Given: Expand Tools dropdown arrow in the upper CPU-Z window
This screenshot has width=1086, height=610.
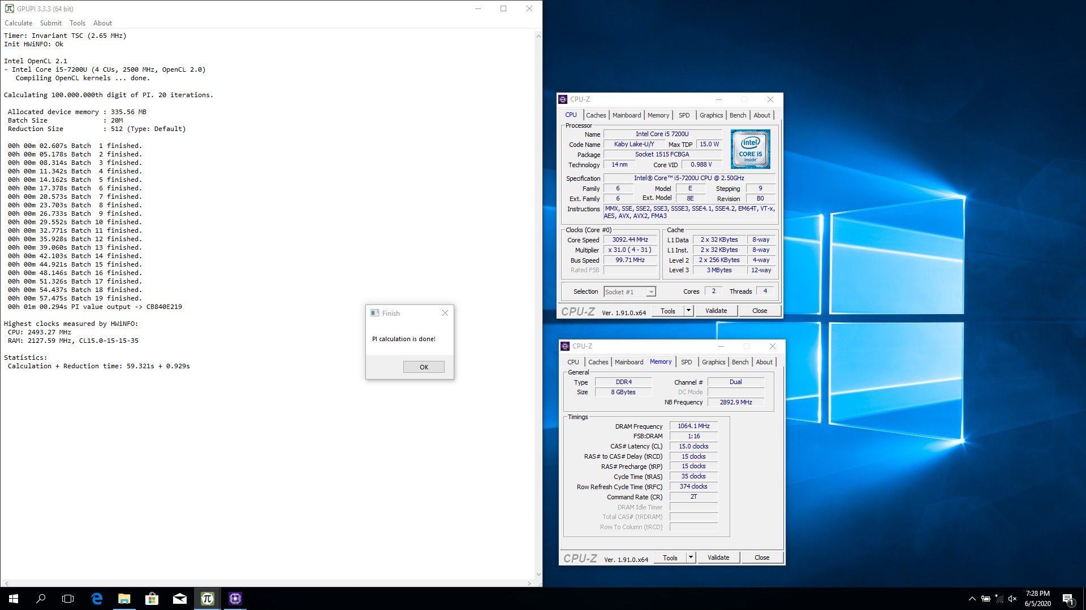Looking at the screenshot, I should (688, 311).
